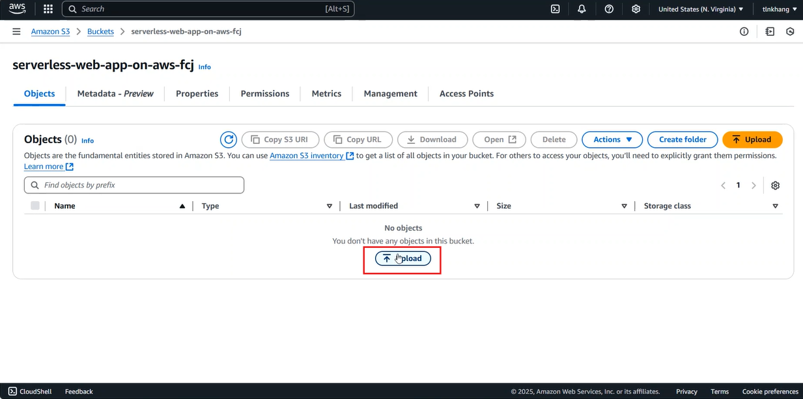The height and width of the screenshot is (399, 803).
Task: Click the Name column header
Action: click(x=64, y=206)
